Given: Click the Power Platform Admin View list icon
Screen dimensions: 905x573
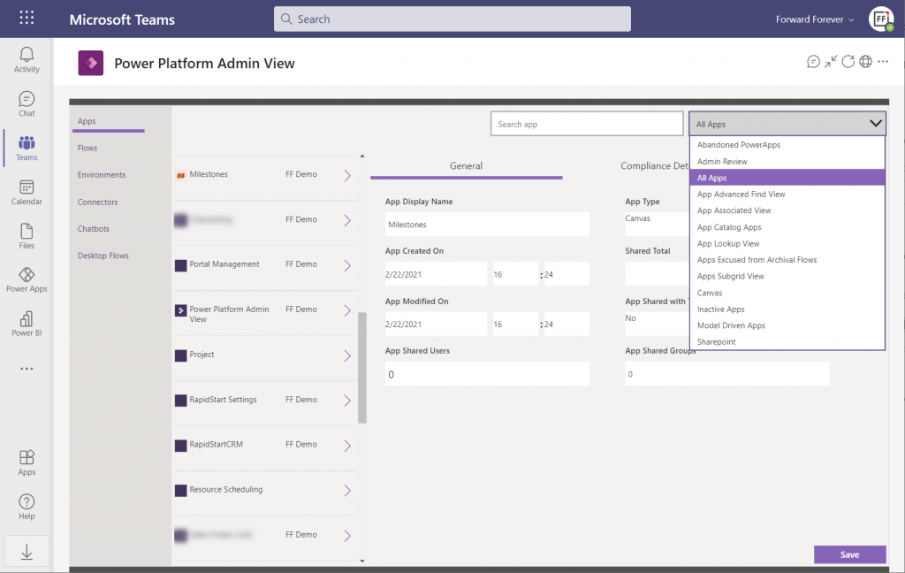Looking at the screenshot, I should [x=180, y=310].
